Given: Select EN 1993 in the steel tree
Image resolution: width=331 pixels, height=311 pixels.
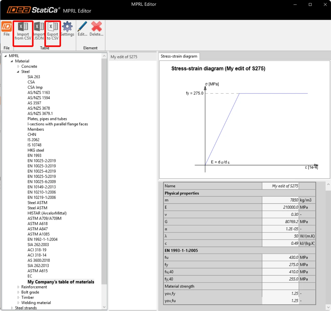Looking at the screenshot, I should (35, 155).
